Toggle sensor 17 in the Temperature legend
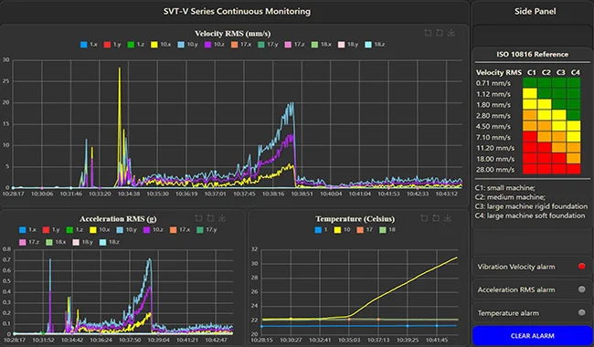 [365, 230]
